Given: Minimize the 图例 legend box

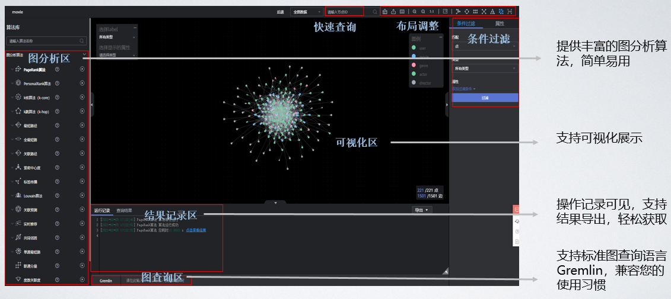Looking at the screenshot, I should (x=440, y=38).
